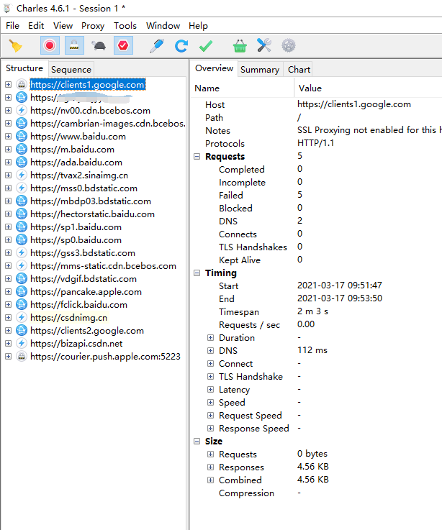Screen dimensions: 442x530
Task: Open the Window menu
Action: pos(163,26)
